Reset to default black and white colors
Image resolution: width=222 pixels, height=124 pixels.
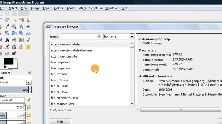coord(5,67)
